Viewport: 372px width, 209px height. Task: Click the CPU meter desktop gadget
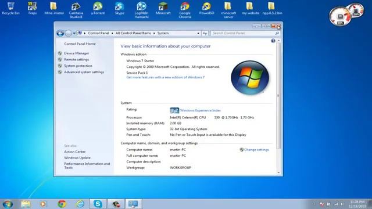point(340,16)
